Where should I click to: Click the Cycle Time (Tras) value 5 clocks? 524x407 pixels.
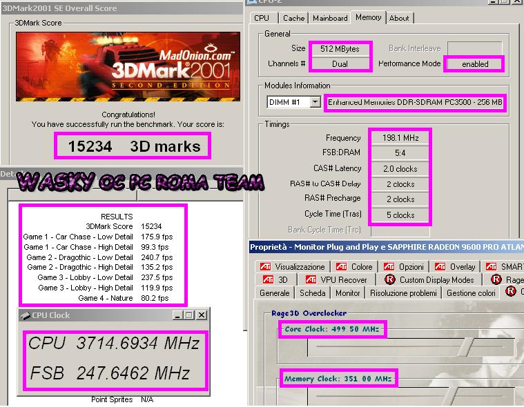pos(400,215)
